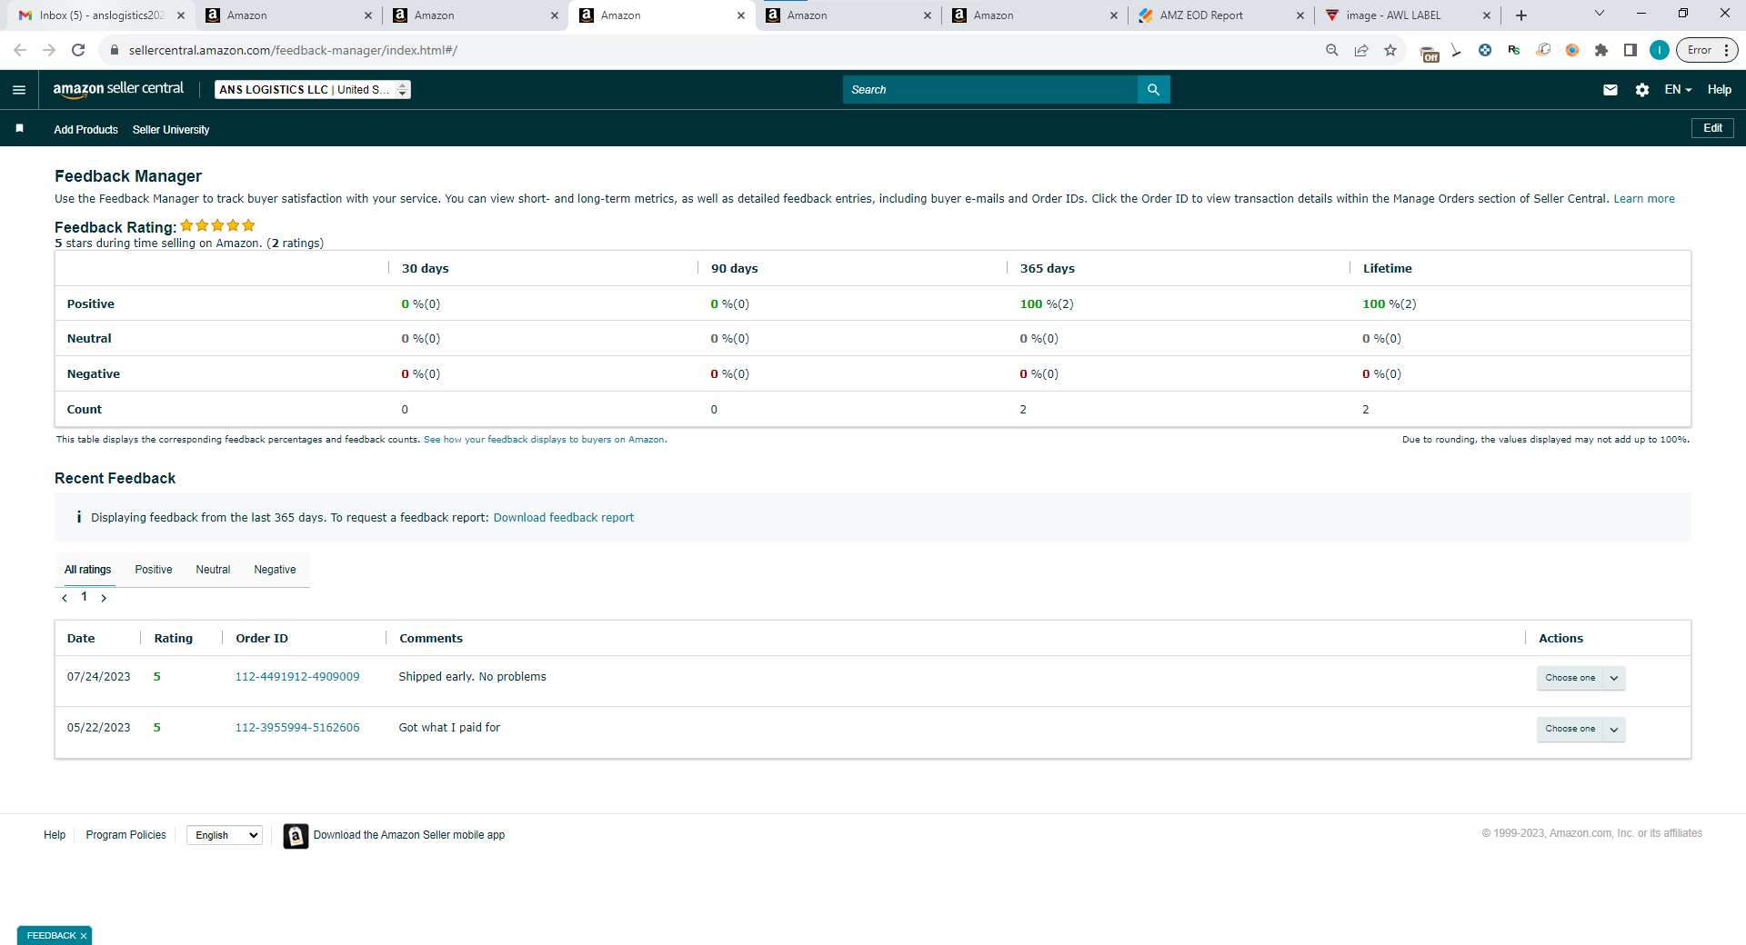
Task: Click the FEEDBACK widget button
Action: (51, 936)
